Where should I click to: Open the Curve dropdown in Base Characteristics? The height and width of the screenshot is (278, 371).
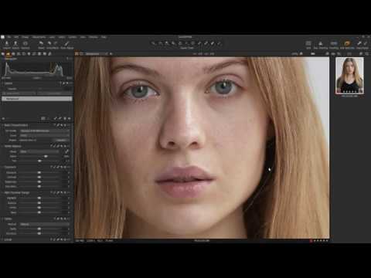(x=45, y=135)
